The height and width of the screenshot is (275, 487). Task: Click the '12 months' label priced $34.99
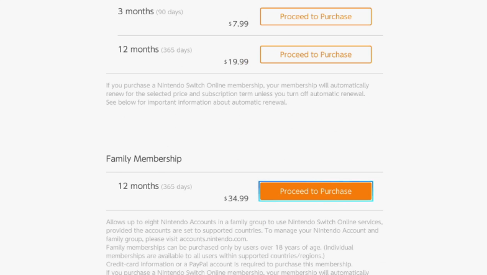pyautogui.click(x=138, y=186)
